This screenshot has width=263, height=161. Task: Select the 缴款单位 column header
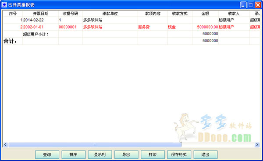(x=110, y=14)
